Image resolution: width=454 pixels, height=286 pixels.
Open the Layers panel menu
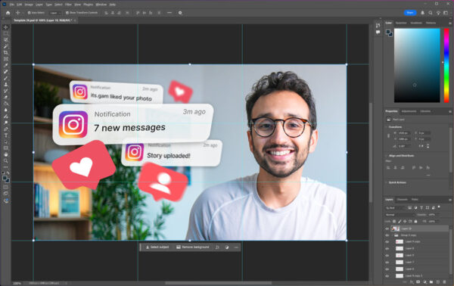449,200
